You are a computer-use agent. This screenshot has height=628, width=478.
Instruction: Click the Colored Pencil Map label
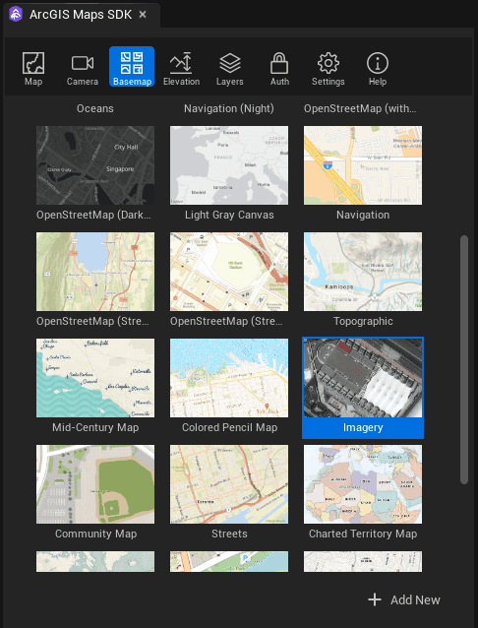click(x=229, y=427)
